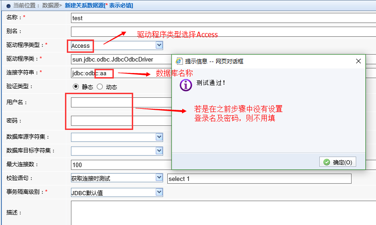This screenshot has height=225, width=376.
Task: Click the 密码 input field
Action: coord(121,121)
